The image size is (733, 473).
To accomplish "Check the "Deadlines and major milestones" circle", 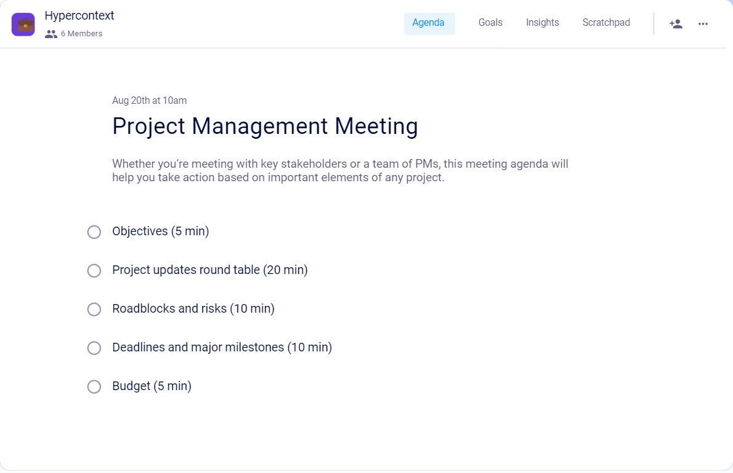I will [x=93, y=348].
